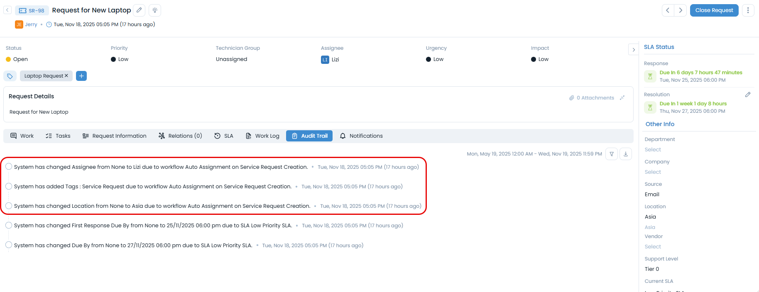Select the Location change audit entry circle

click(9, 206)
